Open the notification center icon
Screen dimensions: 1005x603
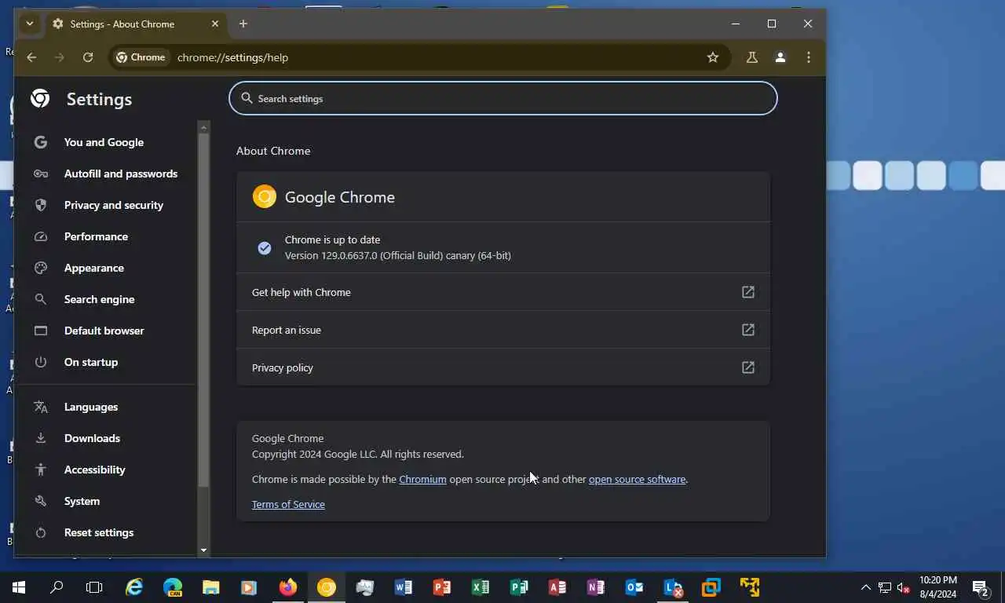[x=980, y=587]
